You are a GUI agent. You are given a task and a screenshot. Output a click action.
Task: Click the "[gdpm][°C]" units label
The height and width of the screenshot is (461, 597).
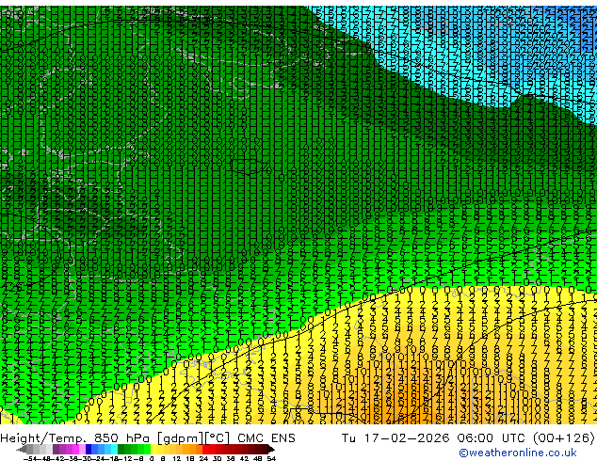tap(193, 438)
